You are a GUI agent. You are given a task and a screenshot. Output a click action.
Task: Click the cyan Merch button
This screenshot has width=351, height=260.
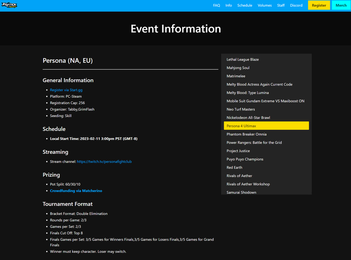(x=341, y=5)
